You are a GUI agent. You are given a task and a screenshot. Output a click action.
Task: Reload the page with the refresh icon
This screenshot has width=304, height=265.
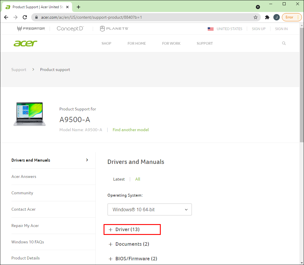(x=25, y=17)
